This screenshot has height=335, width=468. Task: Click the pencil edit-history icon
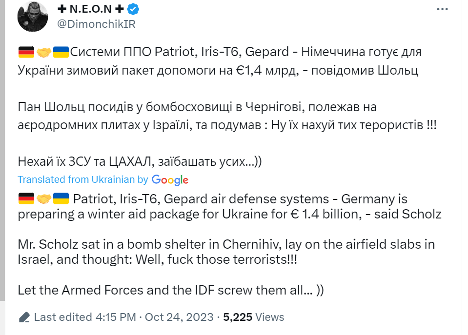pos(24,317)
